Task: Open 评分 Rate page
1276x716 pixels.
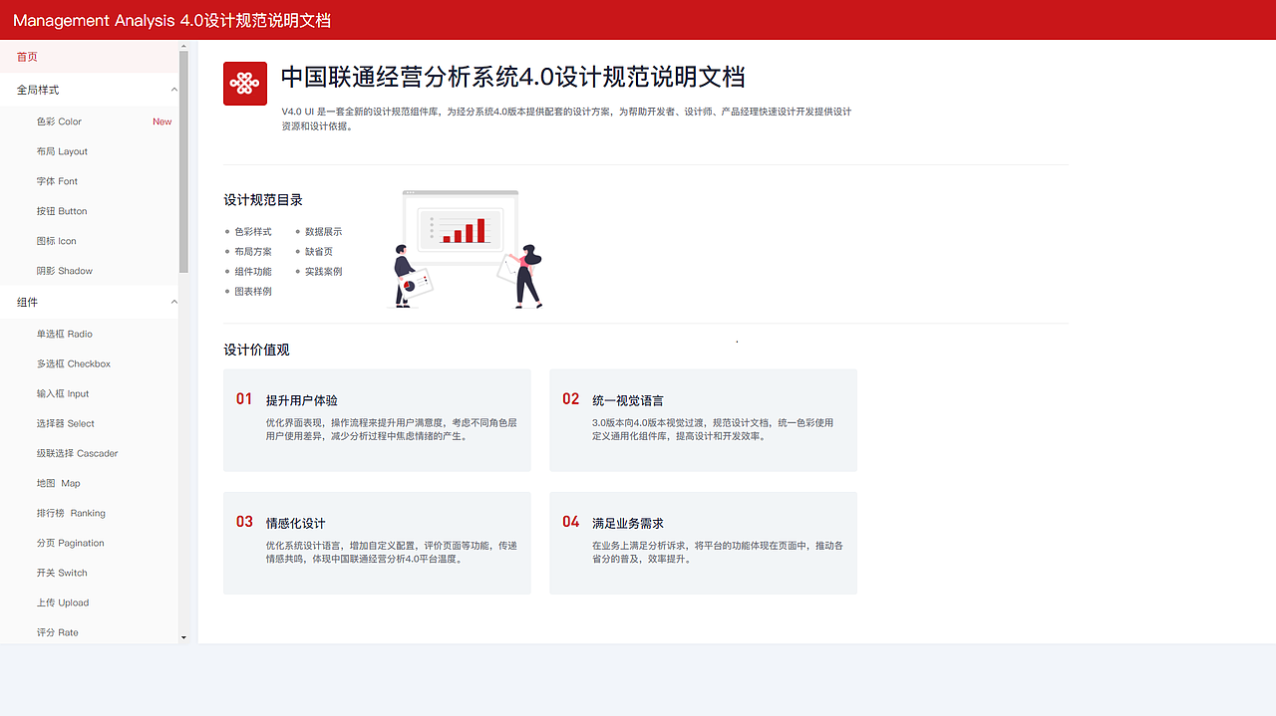Action: [57, 632]
